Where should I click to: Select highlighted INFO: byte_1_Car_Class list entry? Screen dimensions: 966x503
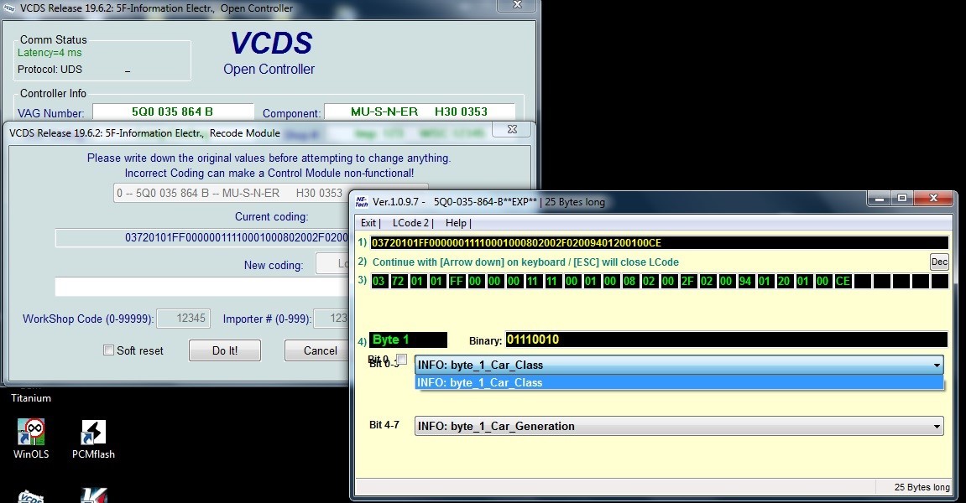679,382
